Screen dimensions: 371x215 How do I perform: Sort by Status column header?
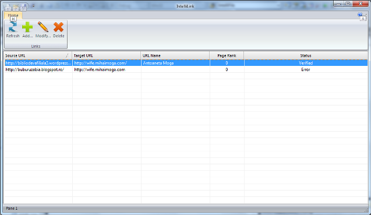[x=306, y=56]
